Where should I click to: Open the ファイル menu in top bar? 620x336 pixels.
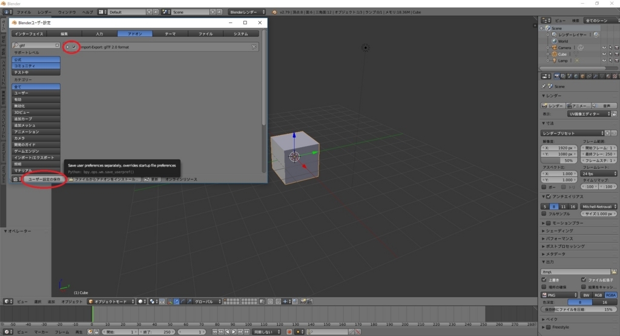24,12
